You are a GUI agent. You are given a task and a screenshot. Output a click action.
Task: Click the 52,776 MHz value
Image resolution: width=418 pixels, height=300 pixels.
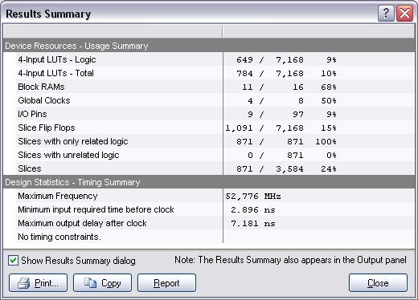253,197
